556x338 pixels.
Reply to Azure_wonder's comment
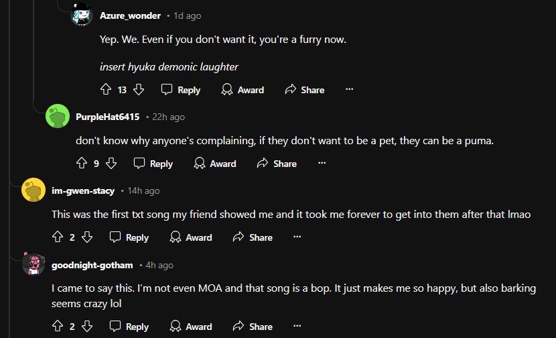[x=181, y=90]
